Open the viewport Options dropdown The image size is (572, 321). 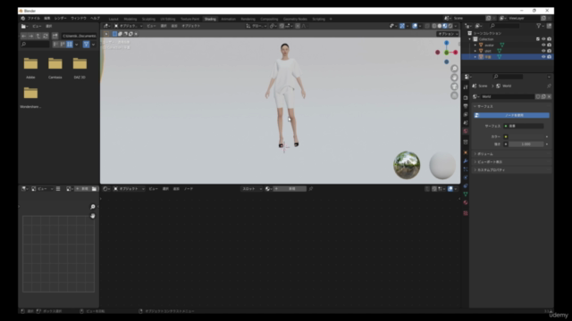448,34
